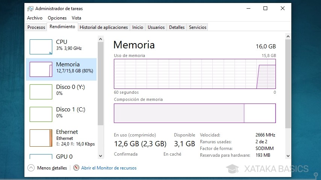The width and height of the screenshot is (321, 180).
Task: Go to the Servicios tab
Action: [x=197, y=27]
